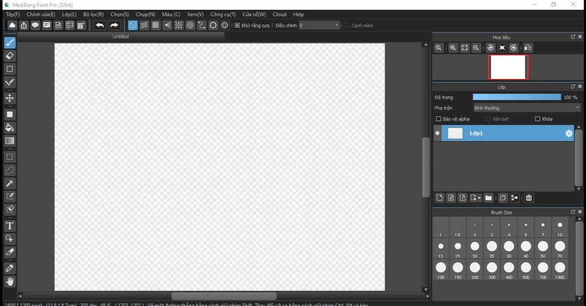
Task: Select the Hand tool
Action: coord(10,281)
